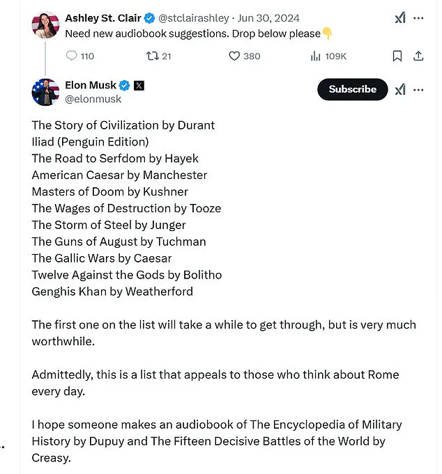The height and width of the screenshot is (474, 442).
Task: Share Ashley St. Clair's post
Action: point(418,56)
